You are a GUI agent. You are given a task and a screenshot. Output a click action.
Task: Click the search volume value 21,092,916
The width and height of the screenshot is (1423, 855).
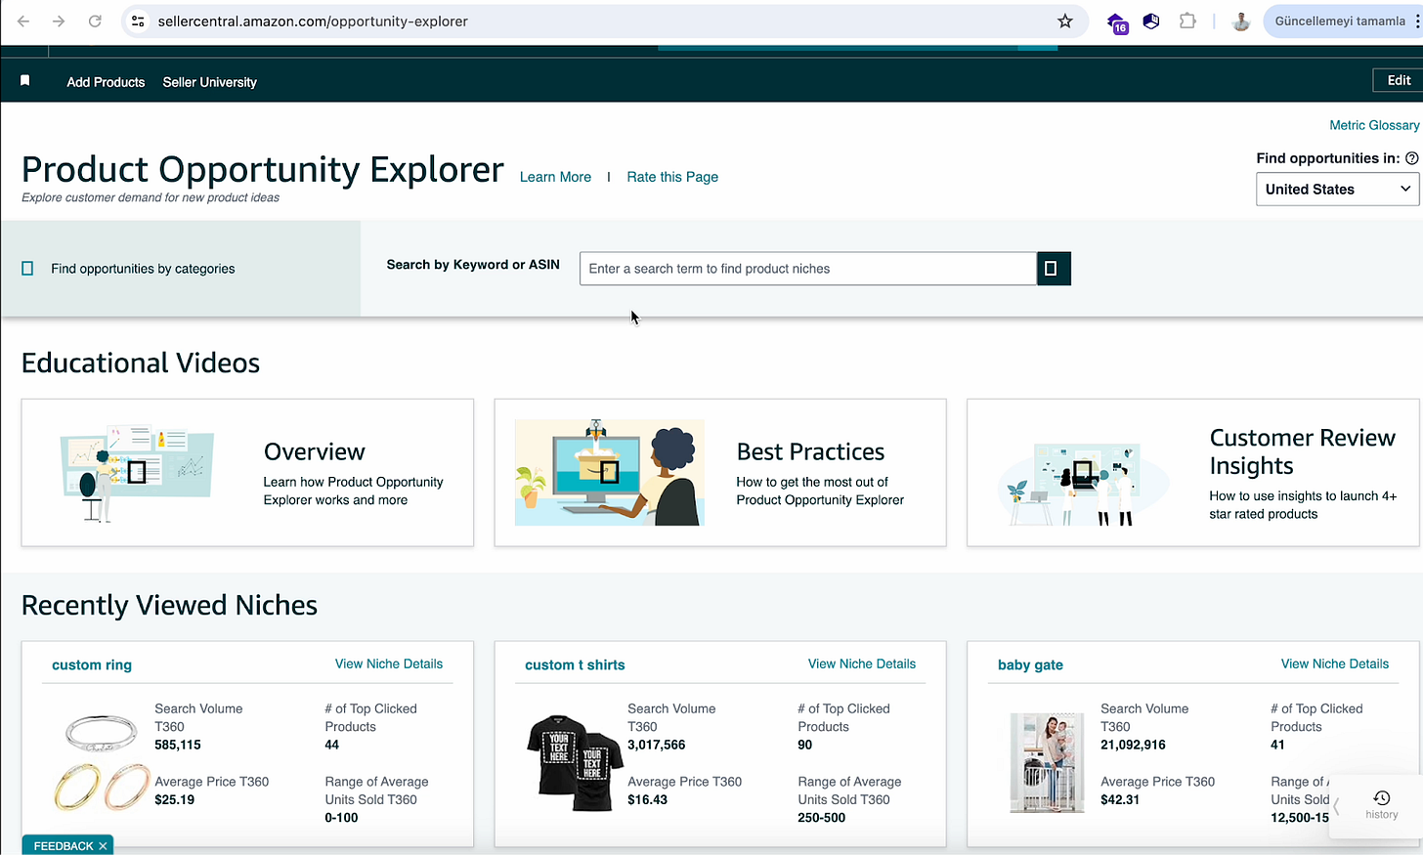(1133, 745)
